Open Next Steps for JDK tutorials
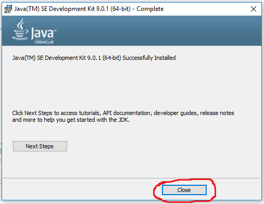This screenshot has width=264, height=204. (40, 146)
